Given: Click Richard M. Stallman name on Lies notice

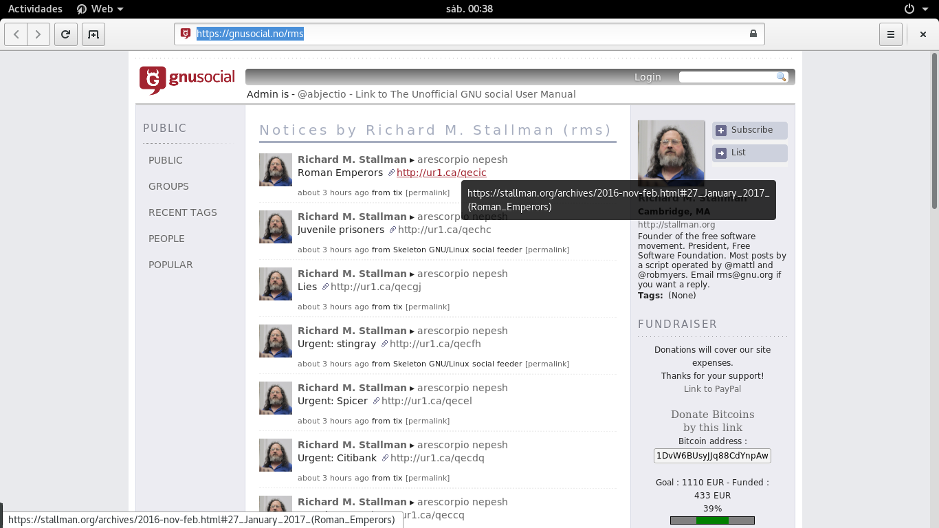Looking at the screenshot, I should click(x=352, y=274).
